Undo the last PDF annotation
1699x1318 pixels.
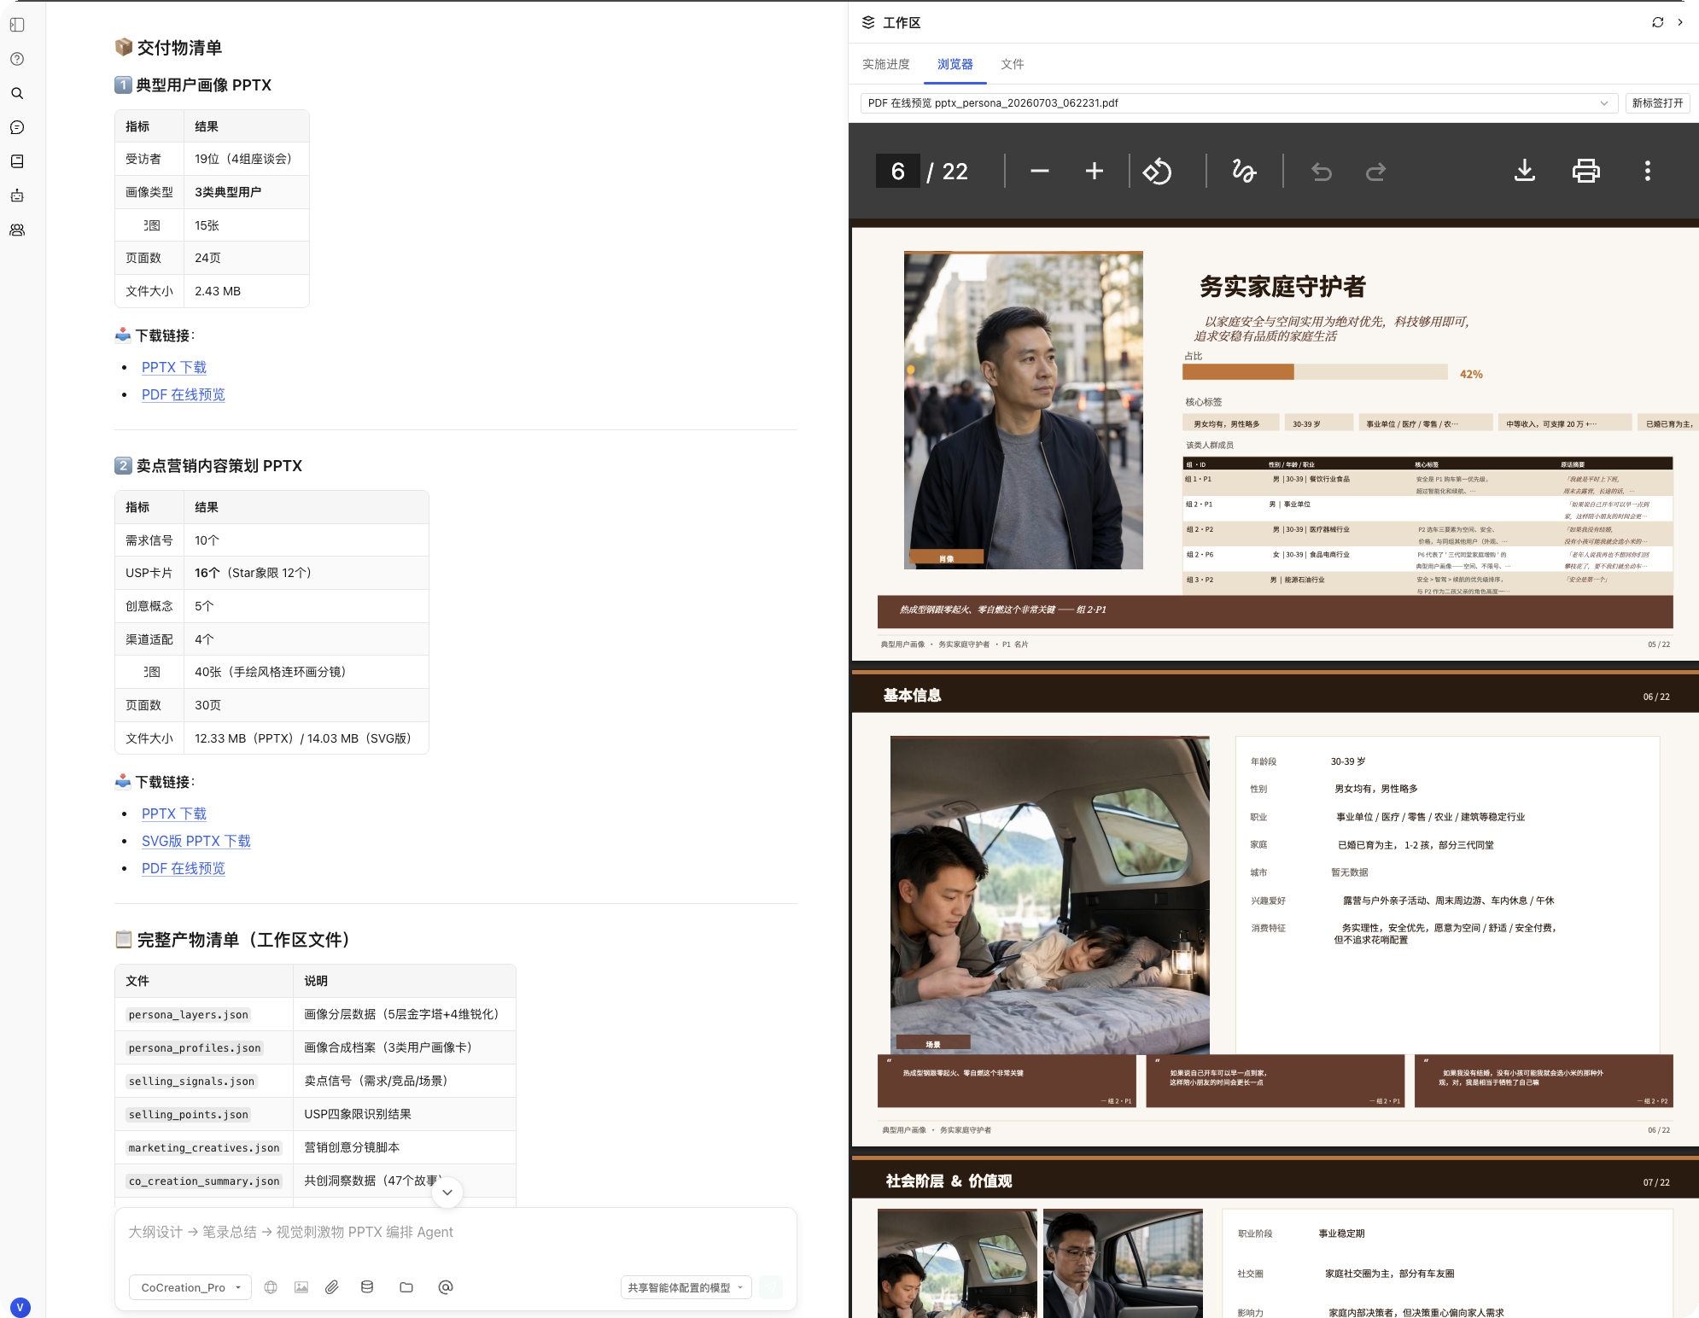pos(1322,172)
